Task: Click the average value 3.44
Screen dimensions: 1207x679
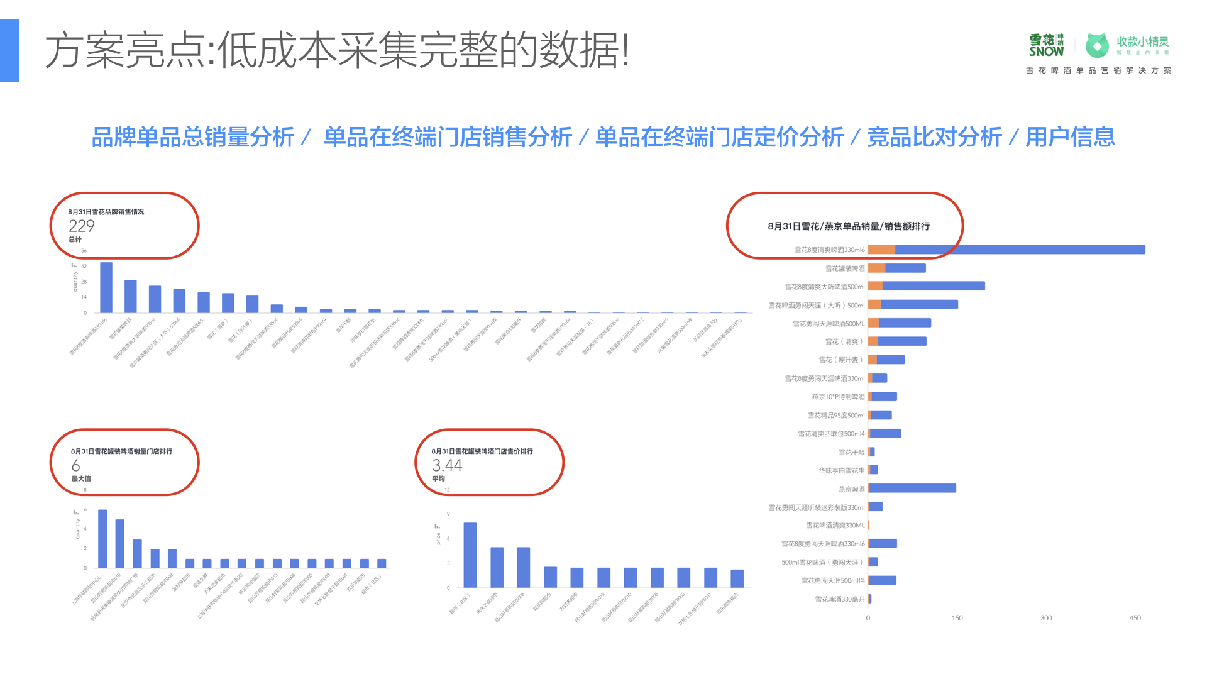Action: pyautogui.click(x=447, y=465)
